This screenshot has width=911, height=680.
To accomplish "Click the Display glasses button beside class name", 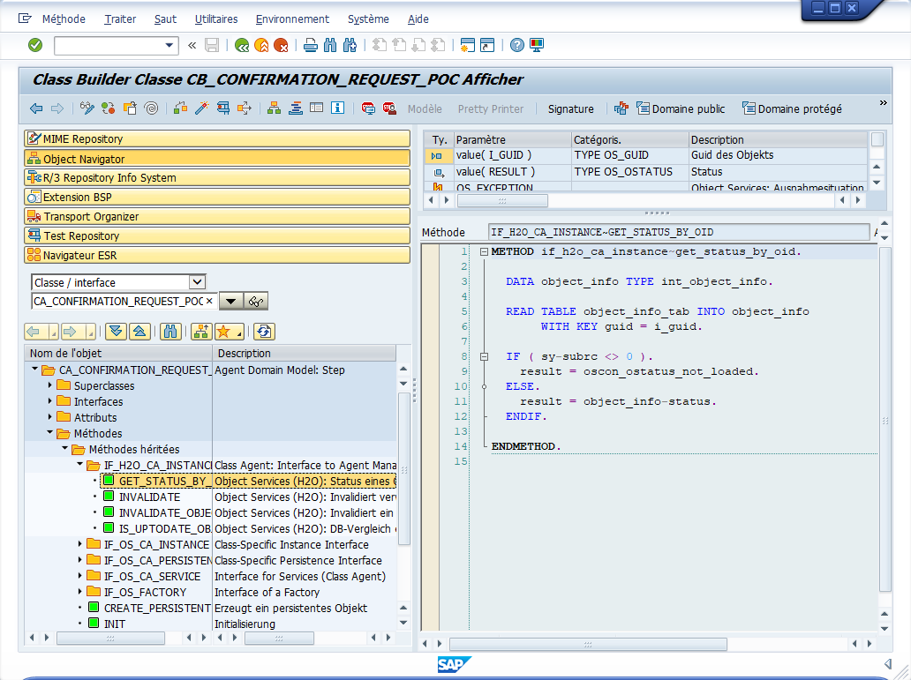I will click(x=256, y=302).
